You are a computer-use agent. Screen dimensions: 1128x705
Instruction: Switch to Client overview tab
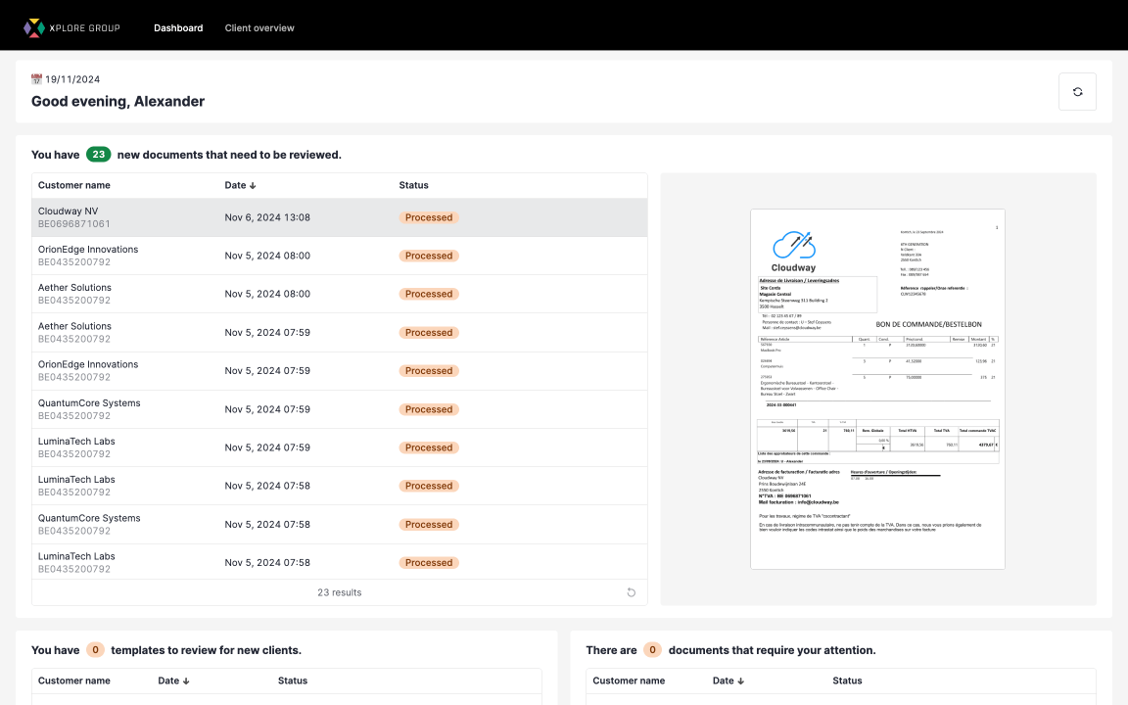tap(259, 27)
